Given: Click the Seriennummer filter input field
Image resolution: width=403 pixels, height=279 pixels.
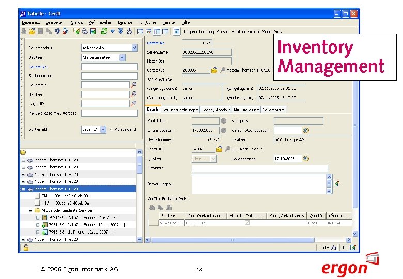Looking at the screenshot, I should tap(109, 76).
